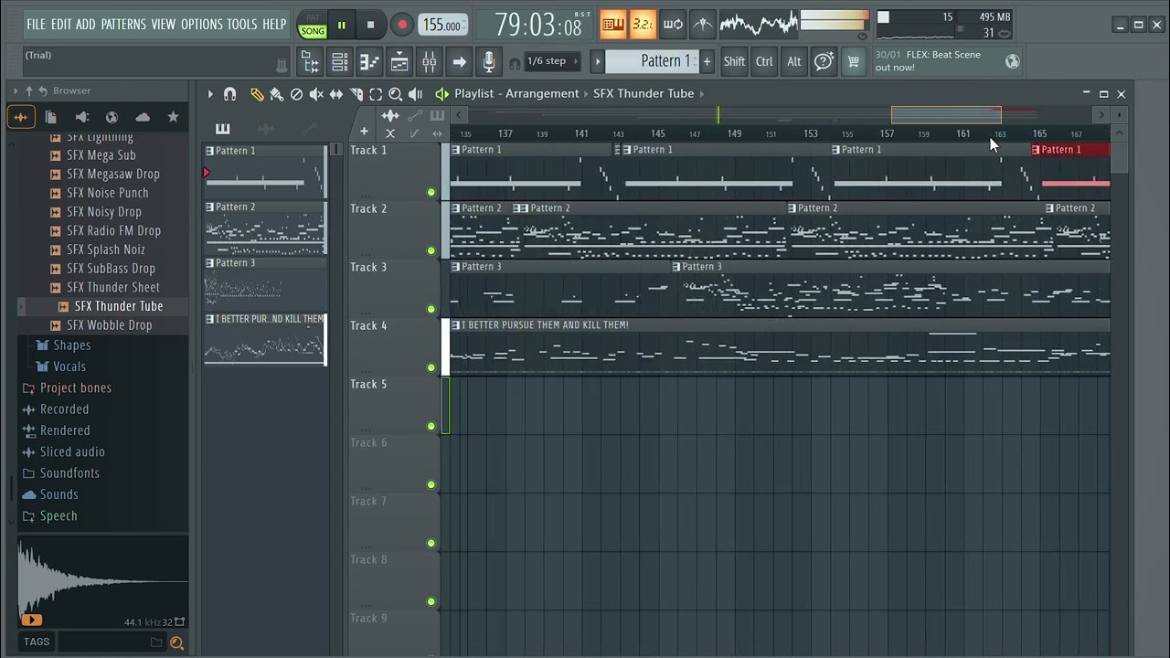Viewport: 1170px width, 658px height.
Task: Click the Alt modifier button
Action: click(793, 61)
